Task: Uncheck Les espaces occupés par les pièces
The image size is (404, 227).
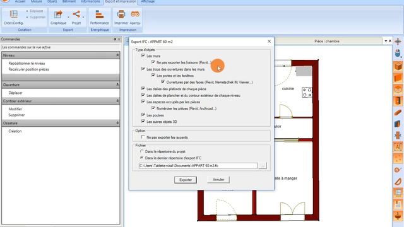Action: click(x=143, y=102)
